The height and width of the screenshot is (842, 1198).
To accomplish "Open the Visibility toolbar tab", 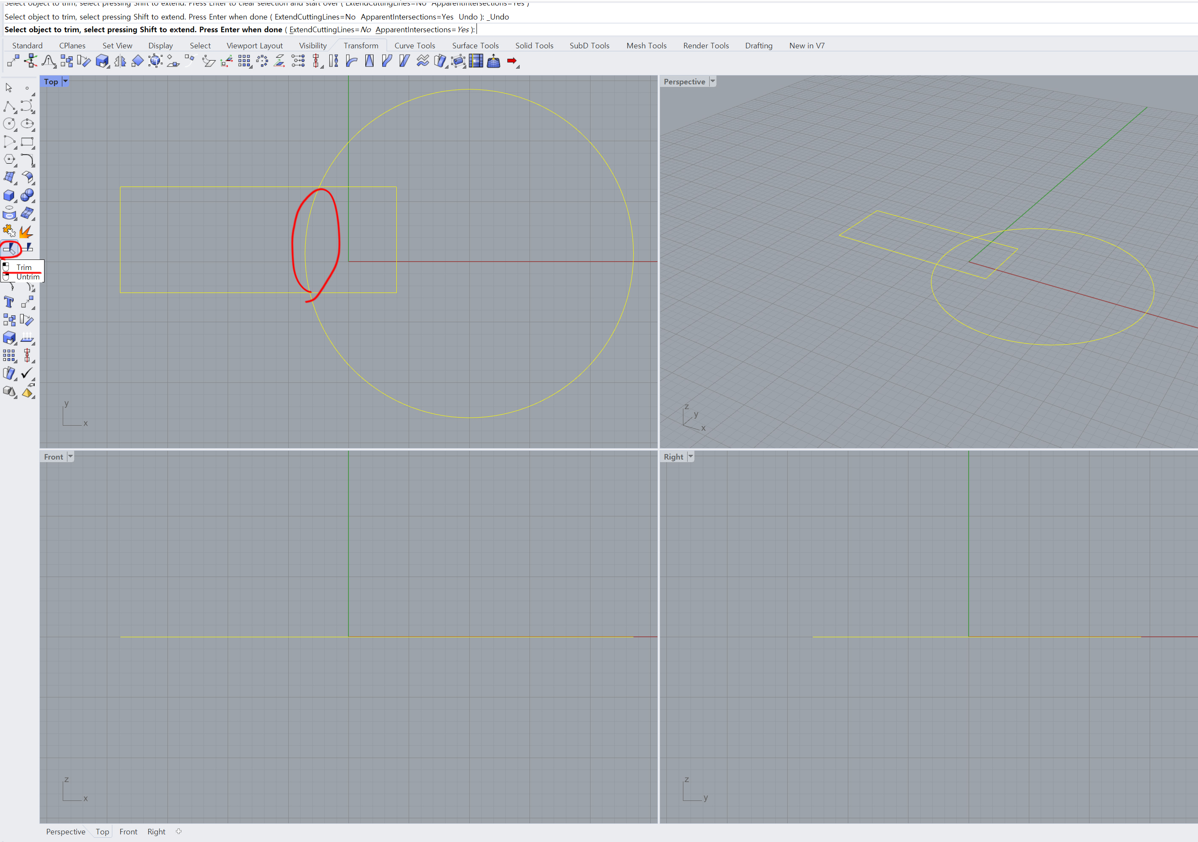I will 312,45.
